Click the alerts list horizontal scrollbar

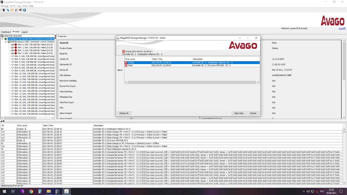coord(192,82)
